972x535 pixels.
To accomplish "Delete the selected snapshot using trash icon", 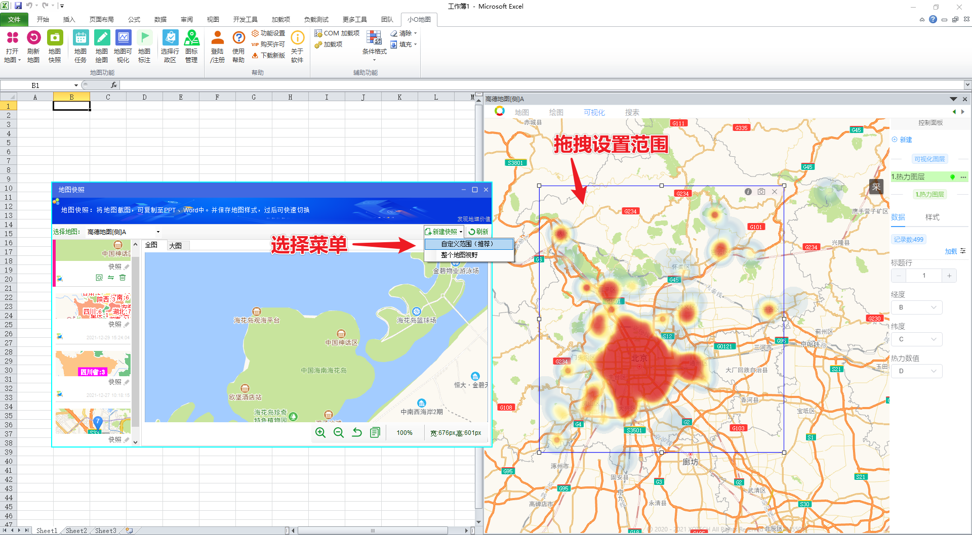I will (x=123, y=278).
